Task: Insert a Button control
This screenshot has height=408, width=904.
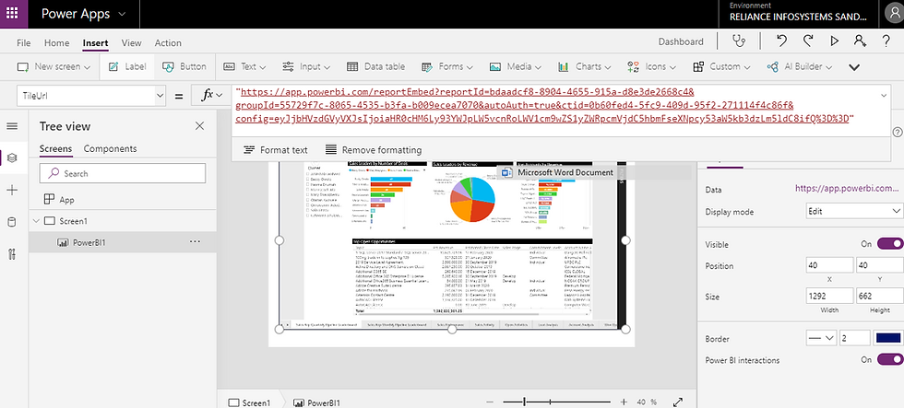Action: point(184,66)
